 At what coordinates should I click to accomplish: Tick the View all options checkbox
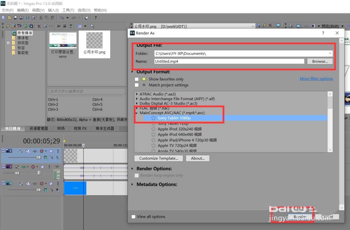click(133, 217)
